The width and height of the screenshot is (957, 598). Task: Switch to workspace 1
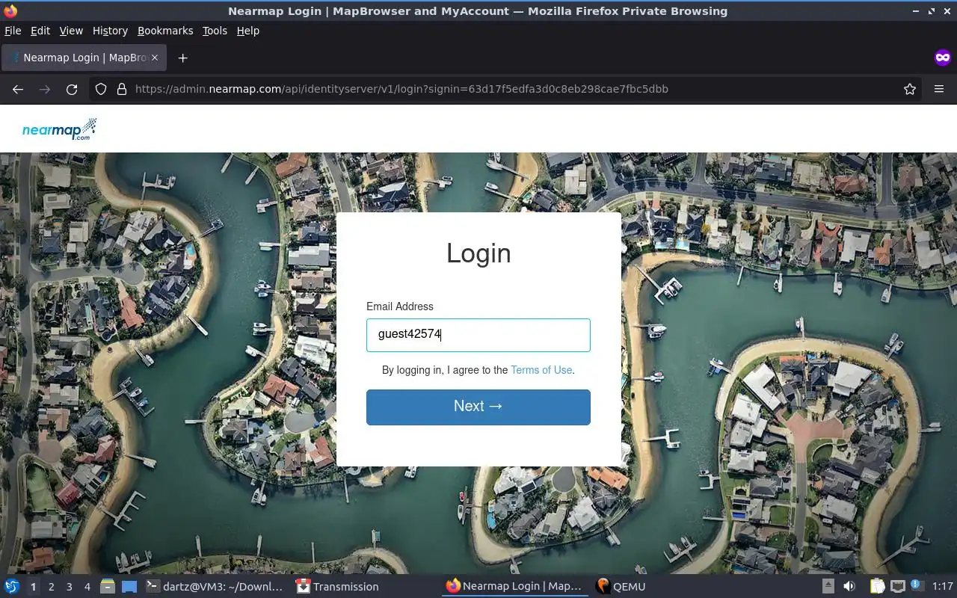pos(33,587)
